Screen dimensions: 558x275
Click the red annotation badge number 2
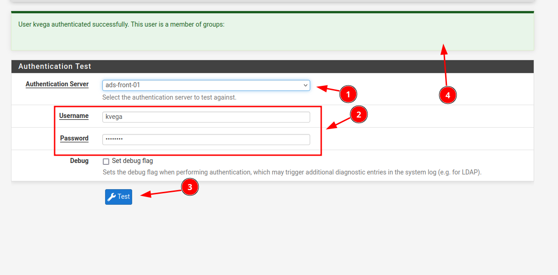pyautogui.click(x=359, y=115)
